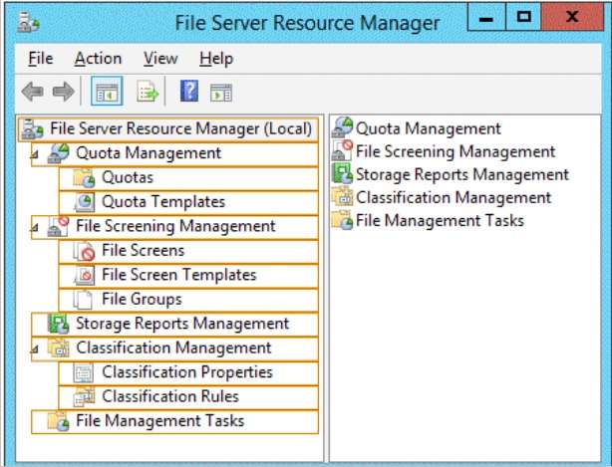The width and height of the screenshot is (612, 467).
Task: Open the Action menu
Action: coord(98,59)
